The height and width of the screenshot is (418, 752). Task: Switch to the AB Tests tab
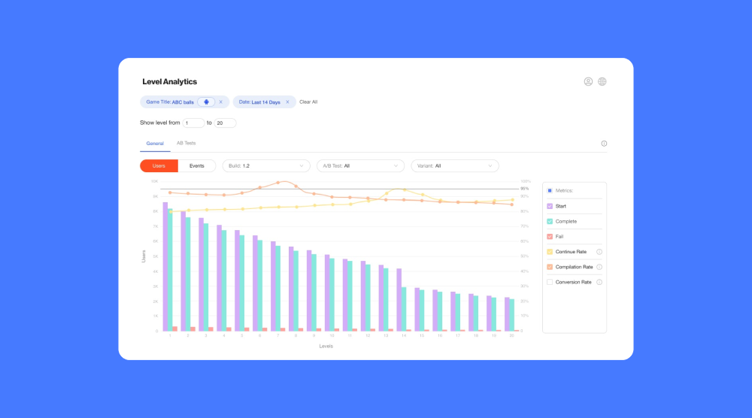pyautogui.click(x=186, y=143)
